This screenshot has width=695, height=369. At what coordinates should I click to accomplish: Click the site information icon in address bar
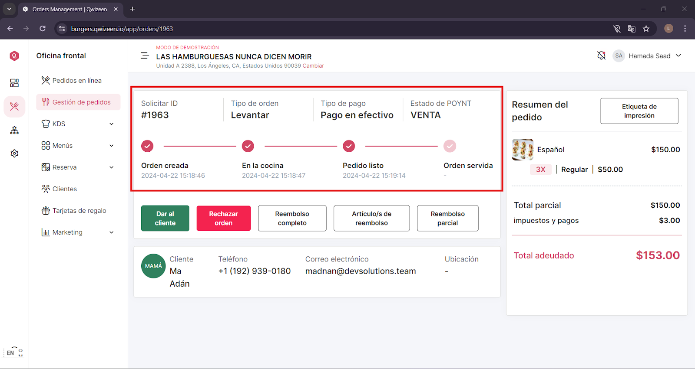62,29
